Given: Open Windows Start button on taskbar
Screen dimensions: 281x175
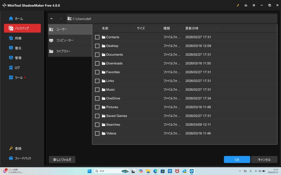Looking at the screenshot, I should pos(89,171).
